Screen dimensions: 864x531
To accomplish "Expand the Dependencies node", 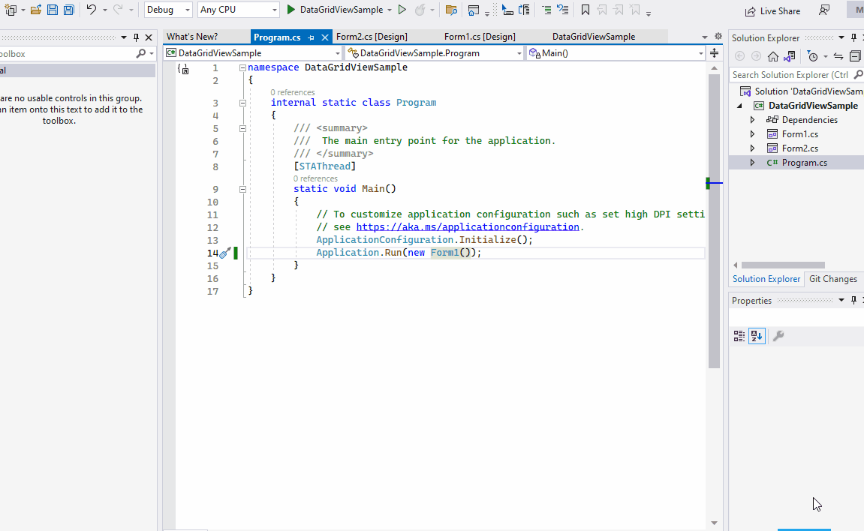I will coord(753,119).
